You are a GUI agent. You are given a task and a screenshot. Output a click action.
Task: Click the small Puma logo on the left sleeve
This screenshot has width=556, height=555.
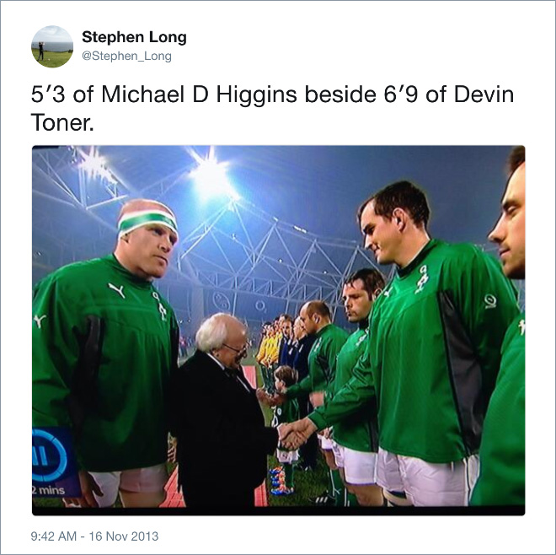pos(39,321)
